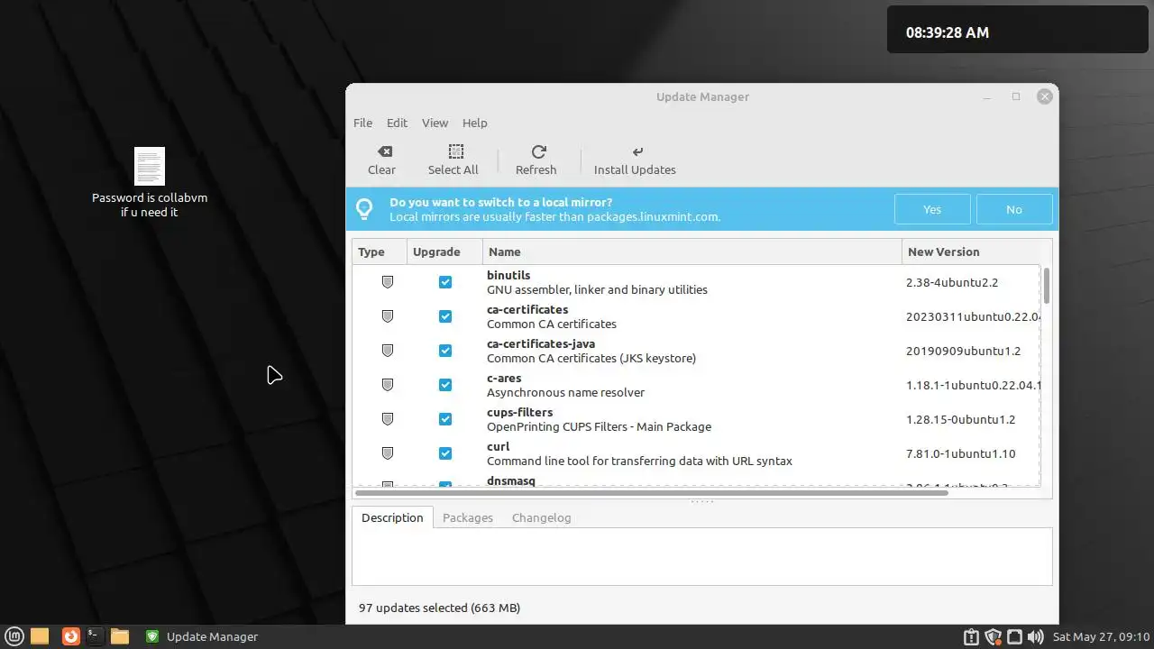Select the desktop text file about the collabvm password
The height and width of the screenshot is (649, 1154).
[150, 181]
